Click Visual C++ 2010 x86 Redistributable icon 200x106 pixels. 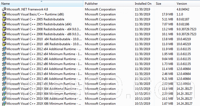tap(4, 44)
